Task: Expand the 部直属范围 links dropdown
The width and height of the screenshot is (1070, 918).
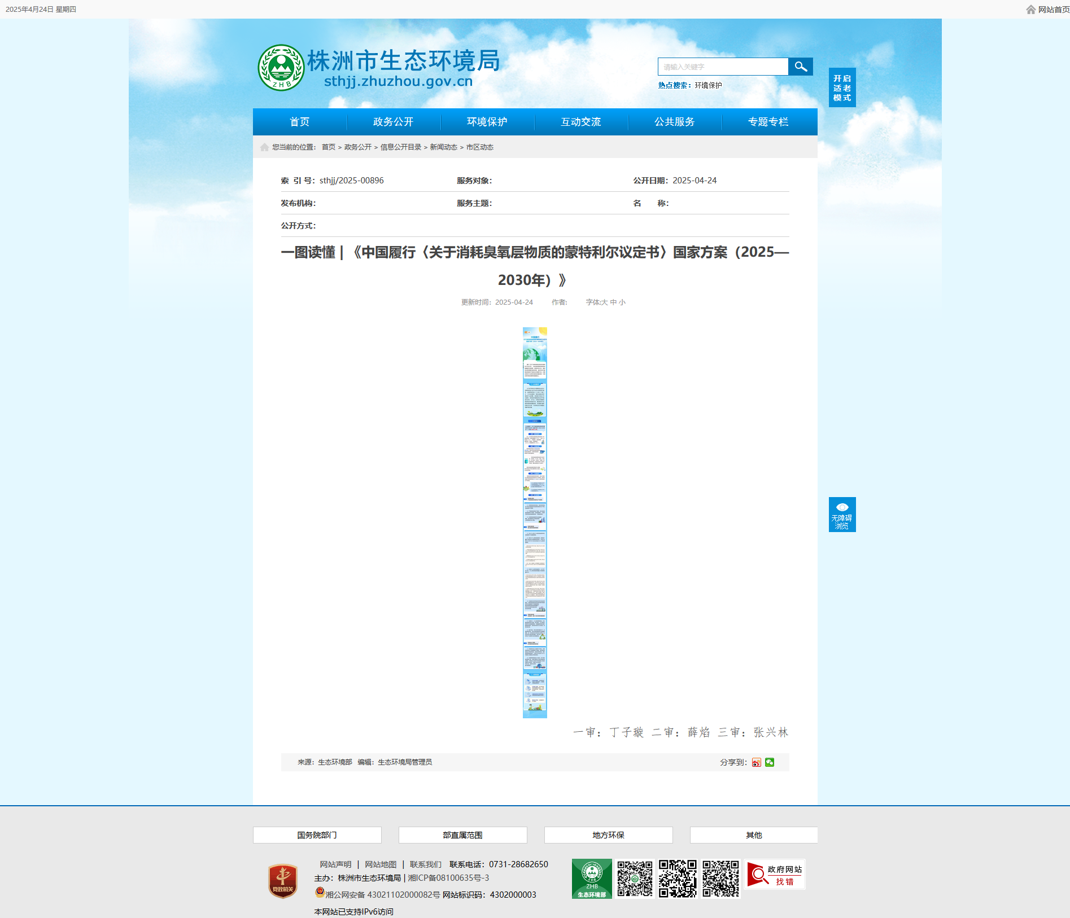Action: [x=462, y=835]
